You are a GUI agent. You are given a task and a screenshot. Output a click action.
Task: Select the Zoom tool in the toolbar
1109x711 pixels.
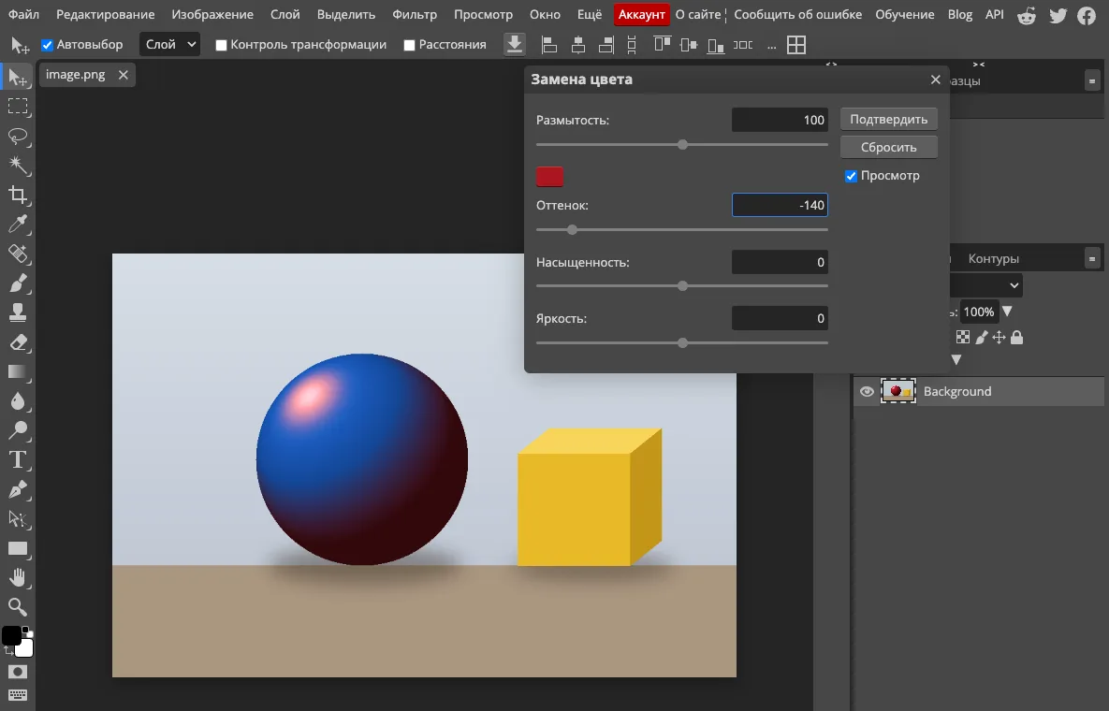[x=18, y=606]
